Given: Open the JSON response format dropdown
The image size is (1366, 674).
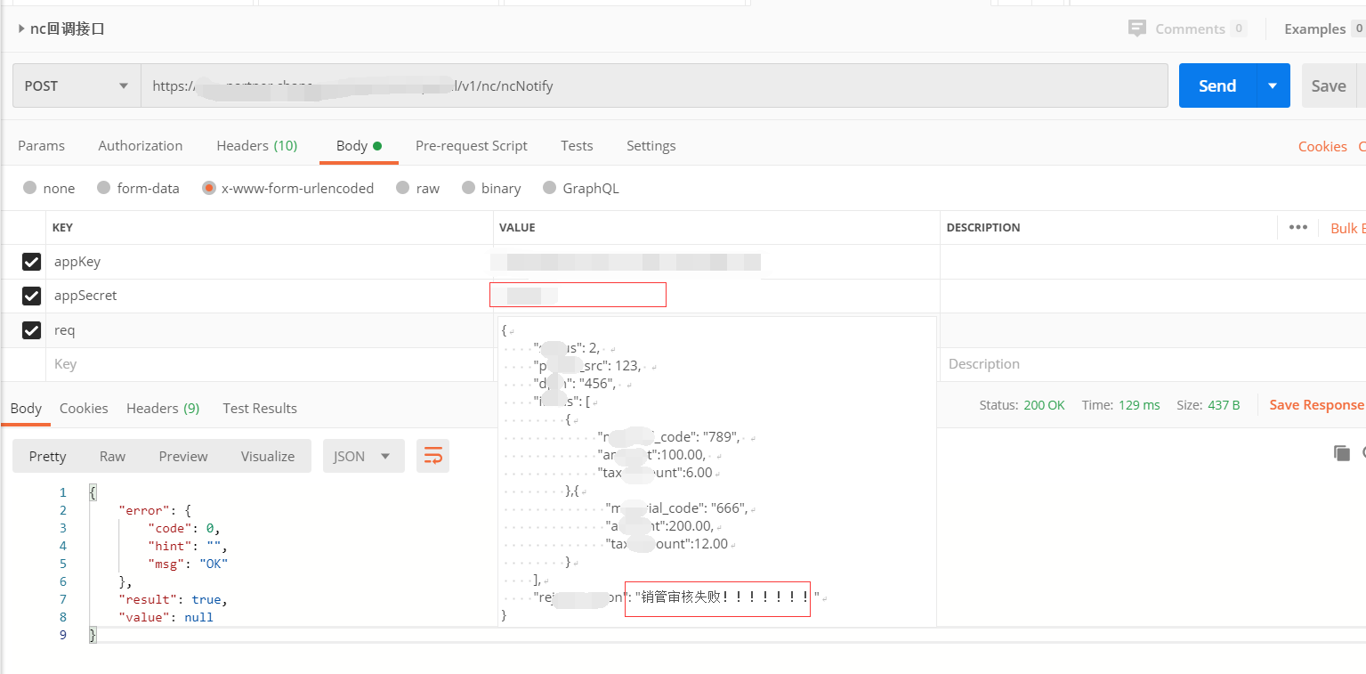Looking at the screenshot, I should [363, 456].
